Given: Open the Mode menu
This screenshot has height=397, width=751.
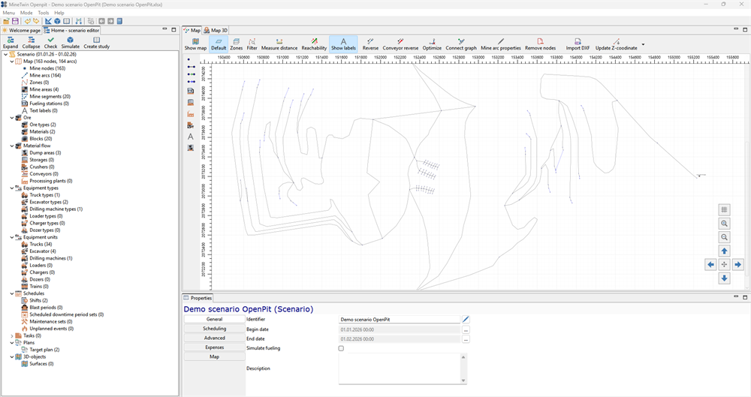Looking at the screenshot, I should pos(26,13).
